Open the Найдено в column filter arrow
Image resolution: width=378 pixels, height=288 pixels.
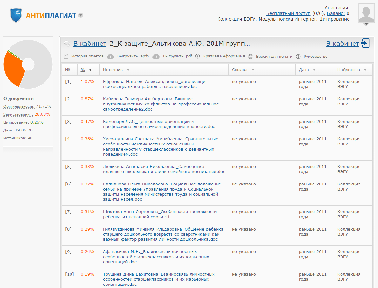(x=365, y=70)
